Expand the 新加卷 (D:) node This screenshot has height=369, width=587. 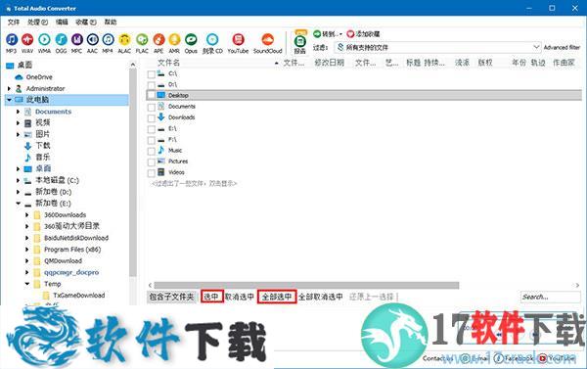coord(18,192)
